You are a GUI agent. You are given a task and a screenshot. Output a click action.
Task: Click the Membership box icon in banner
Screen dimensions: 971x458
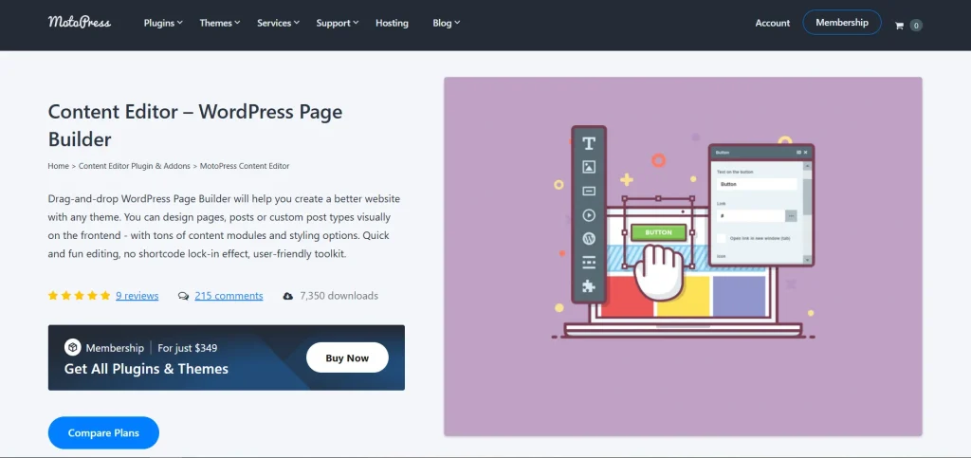(72, 348)
